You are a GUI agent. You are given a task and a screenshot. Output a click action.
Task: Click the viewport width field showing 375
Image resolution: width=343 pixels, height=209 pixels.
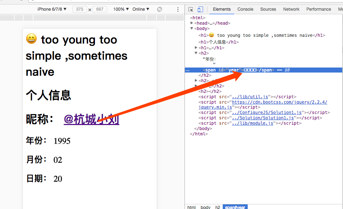[80, 9]
